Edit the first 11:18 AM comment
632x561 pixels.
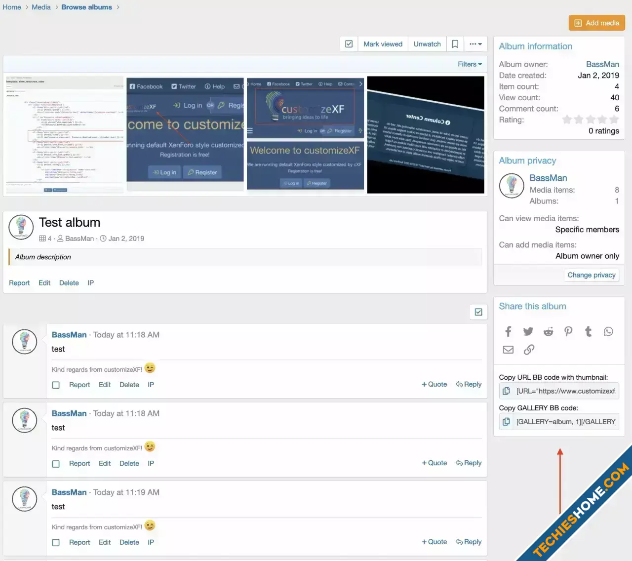(x=105, y=385)
